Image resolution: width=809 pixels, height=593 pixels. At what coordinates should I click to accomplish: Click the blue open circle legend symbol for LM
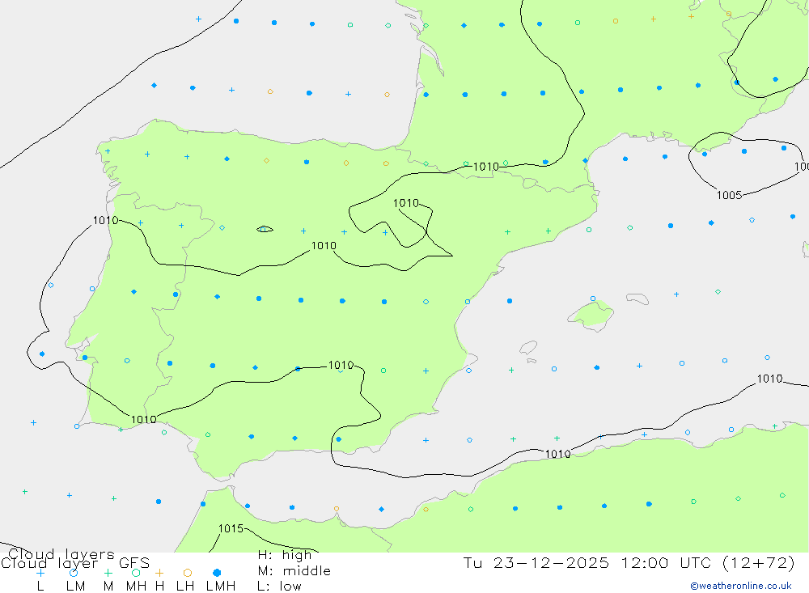pyautogui.click(x=74, y=573)
